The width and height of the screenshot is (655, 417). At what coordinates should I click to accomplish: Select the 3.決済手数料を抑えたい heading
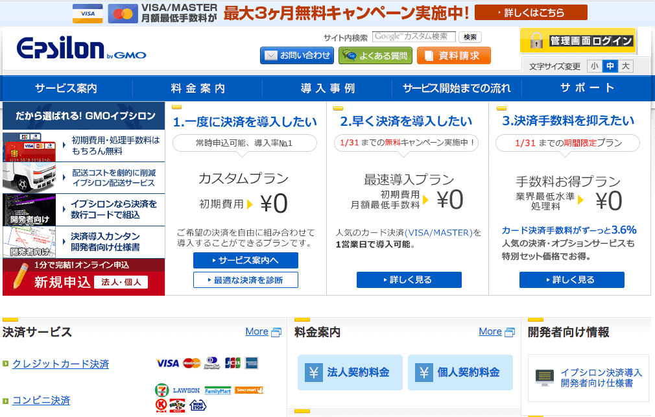tap(569, 121)
